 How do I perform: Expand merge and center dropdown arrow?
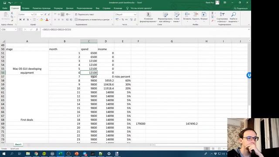(x=112, y=19)
